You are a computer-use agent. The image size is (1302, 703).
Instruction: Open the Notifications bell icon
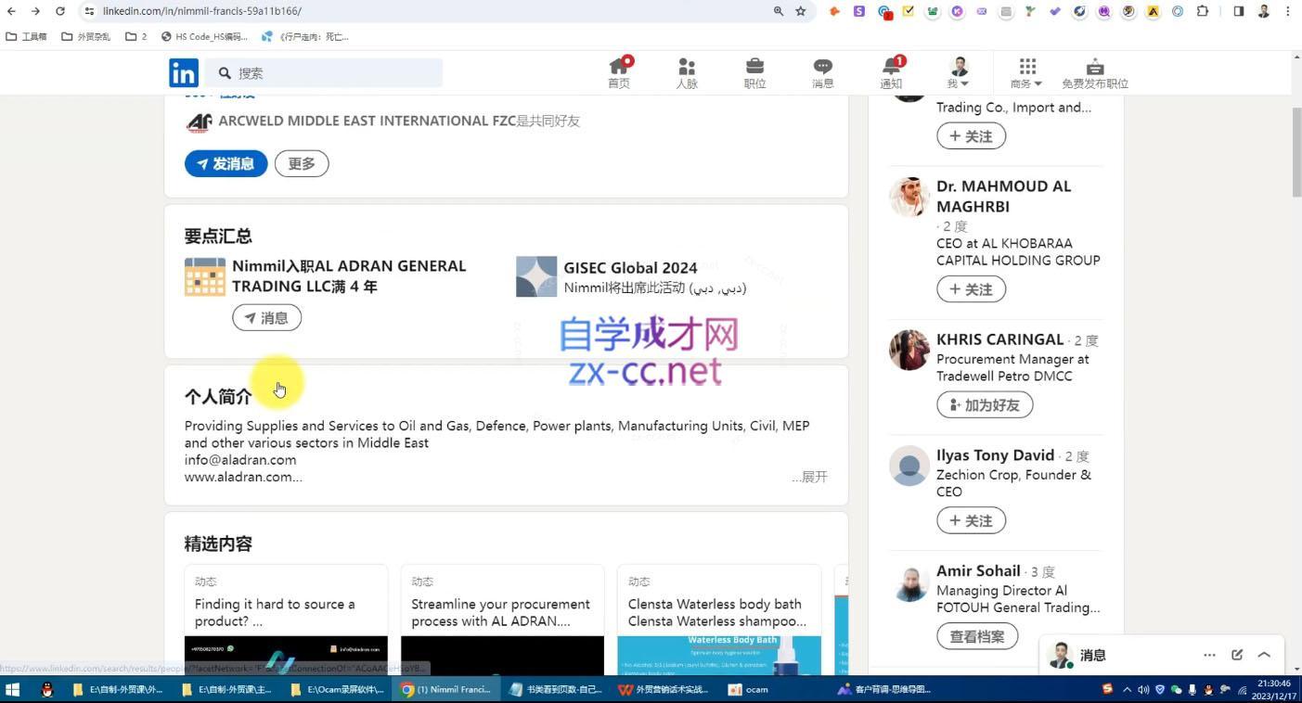(889, 67)
